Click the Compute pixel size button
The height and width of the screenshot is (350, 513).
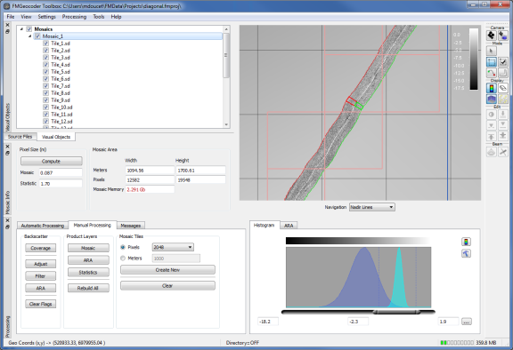point(51,161)
